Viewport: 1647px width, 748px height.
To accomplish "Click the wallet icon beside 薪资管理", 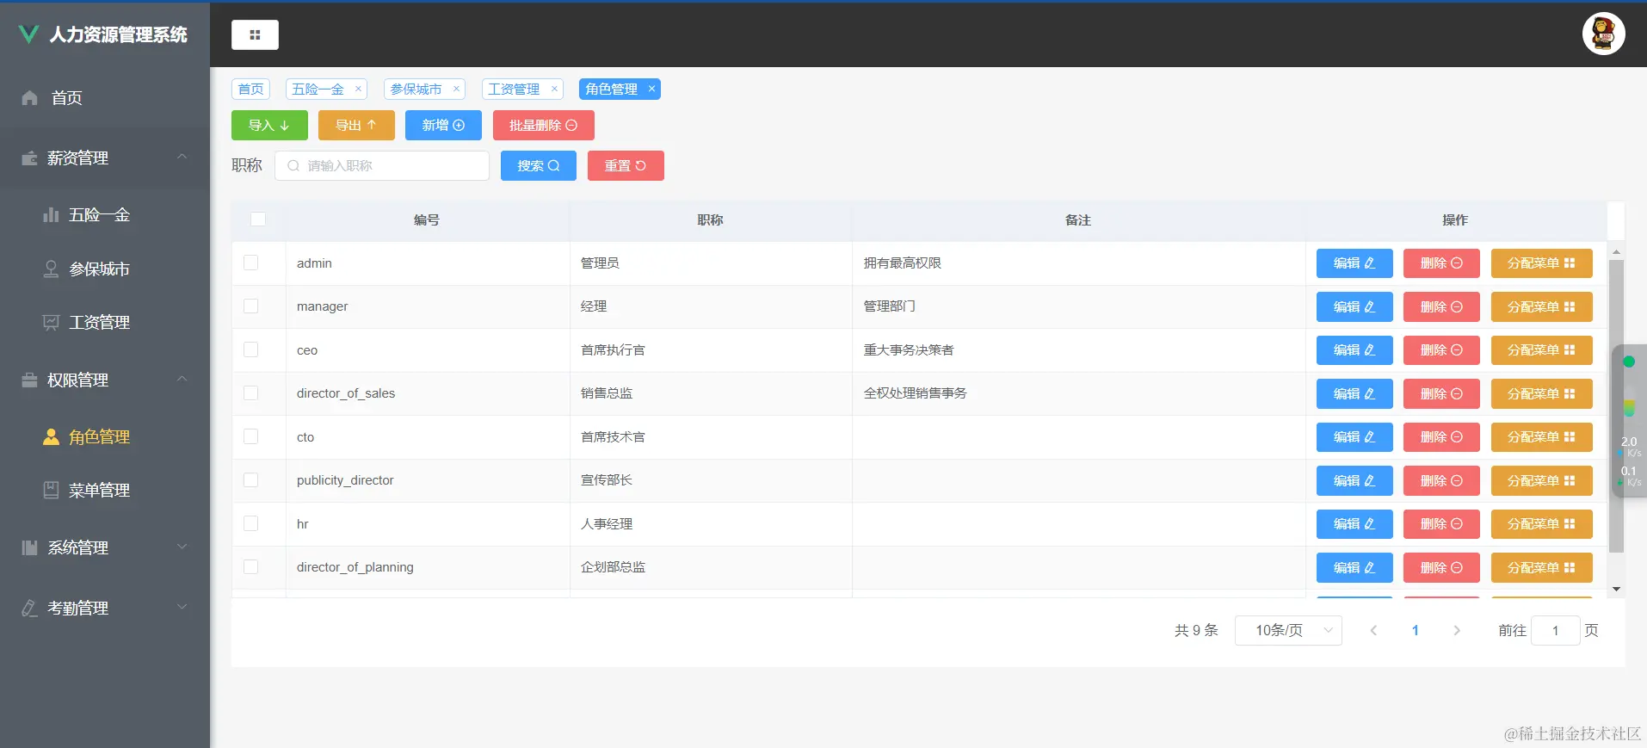I will [29, 158].
